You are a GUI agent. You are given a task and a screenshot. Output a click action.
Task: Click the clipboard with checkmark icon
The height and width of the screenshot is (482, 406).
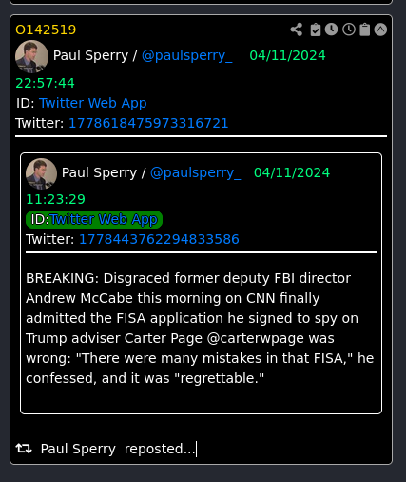[x=316, y=30]
